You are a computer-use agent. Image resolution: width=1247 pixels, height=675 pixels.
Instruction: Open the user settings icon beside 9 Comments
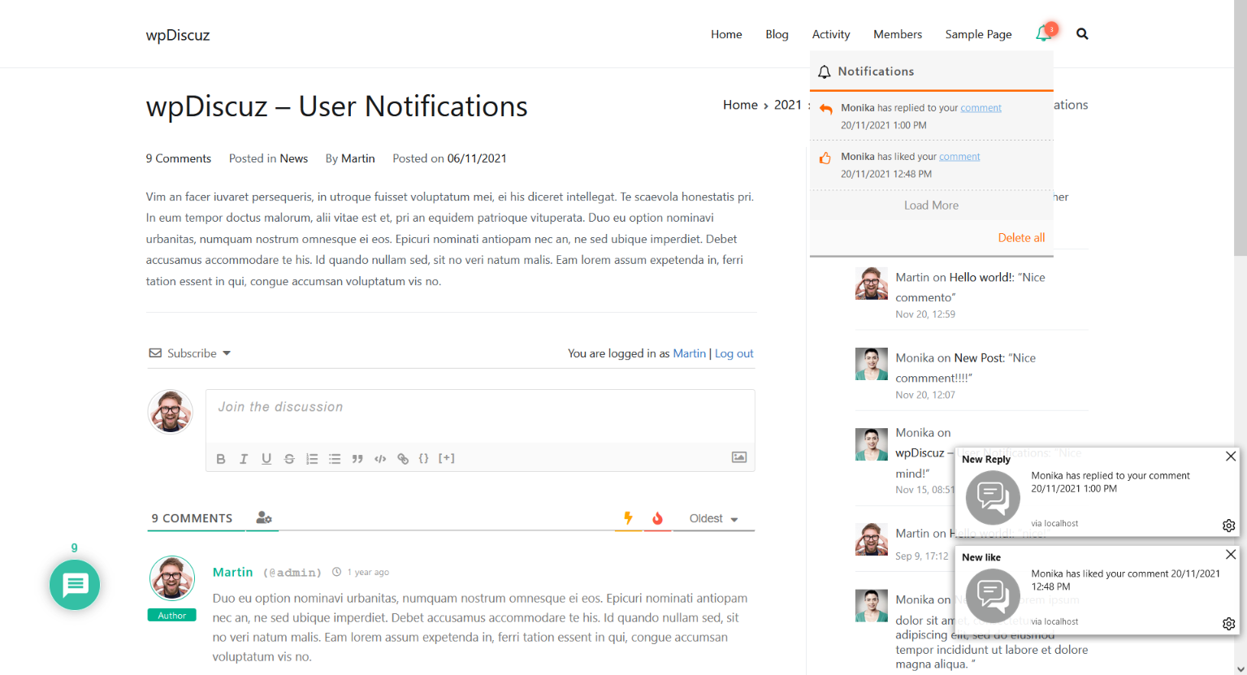point(263,518)
